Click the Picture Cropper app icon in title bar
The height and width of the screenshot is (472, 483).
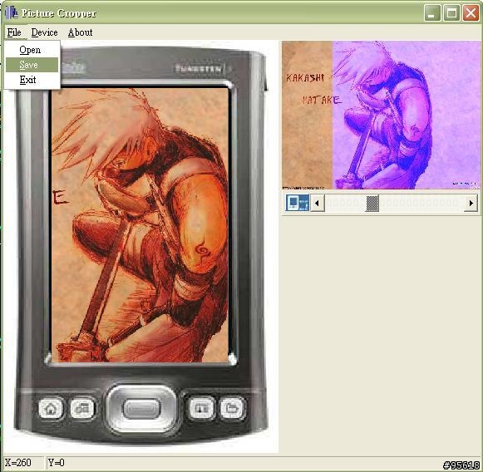tap(12, 12)
